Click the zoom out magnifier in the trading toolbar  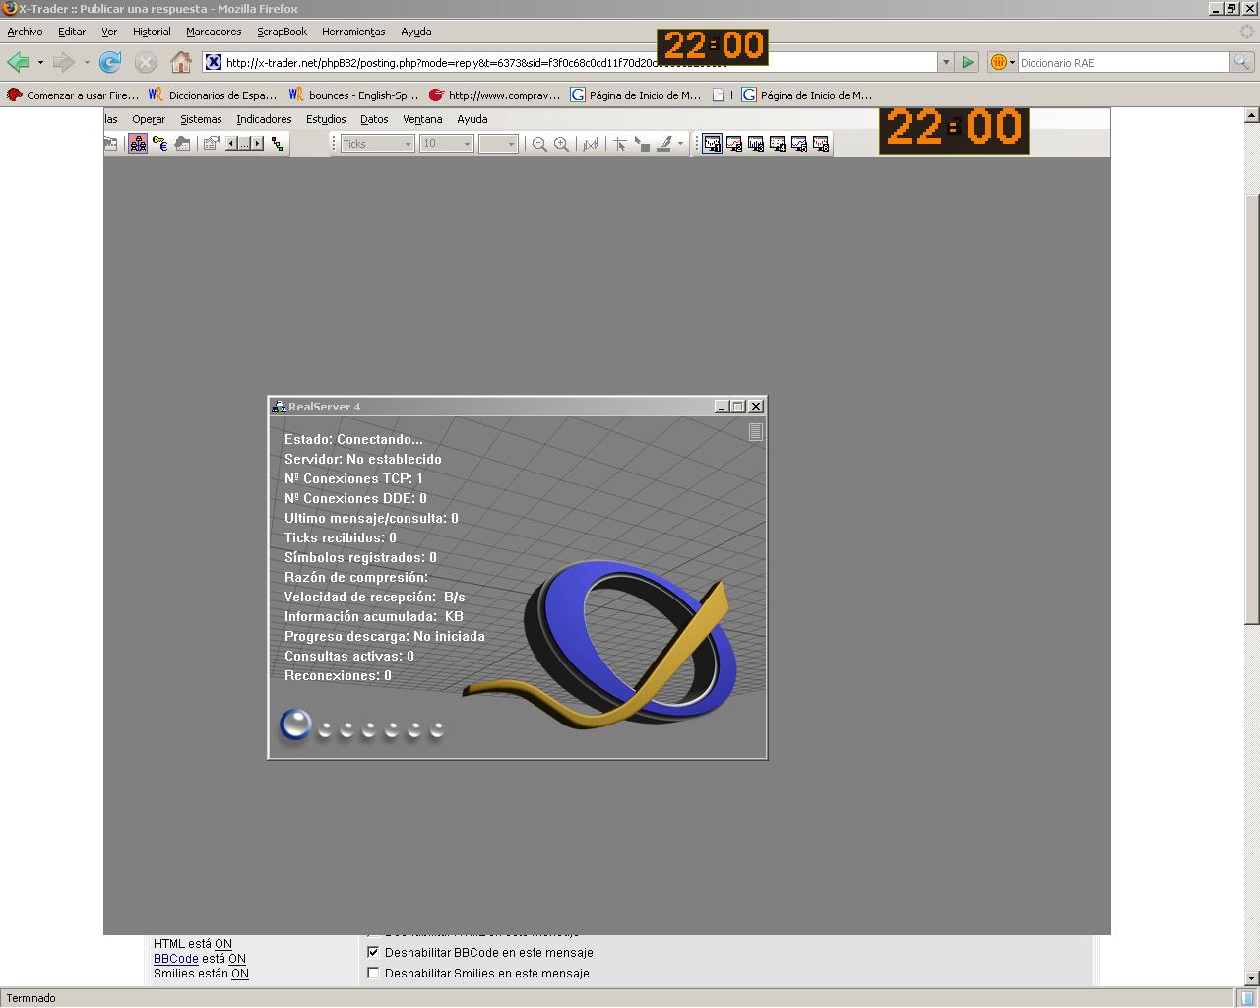(x=539, y=144)
